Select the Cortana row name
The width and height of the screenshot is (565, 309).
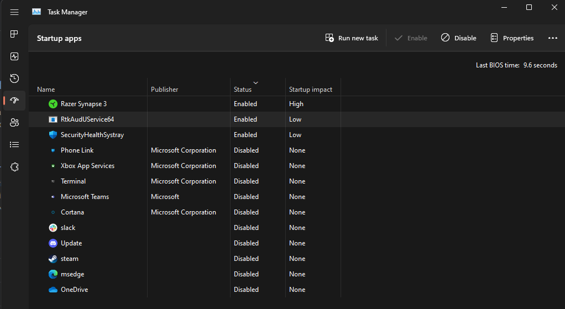point(72,212)
